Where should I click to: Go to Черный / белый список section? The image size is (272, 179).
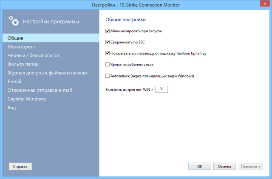click(34, 55)
